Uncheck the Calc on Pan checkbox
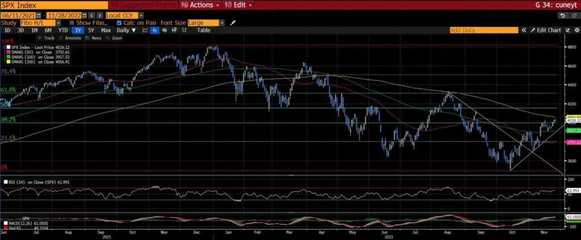581x240 pixels. pos(119,23)
